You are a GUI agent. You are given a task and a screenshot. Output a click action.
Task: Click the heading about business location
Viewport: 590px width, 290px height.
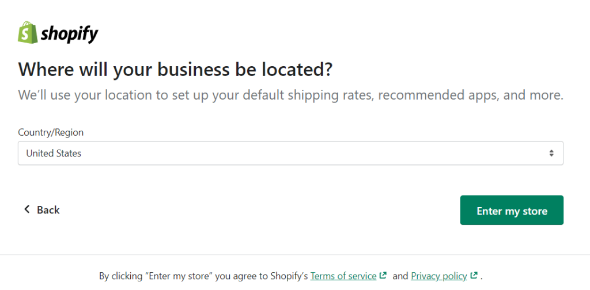click(175, 70)
